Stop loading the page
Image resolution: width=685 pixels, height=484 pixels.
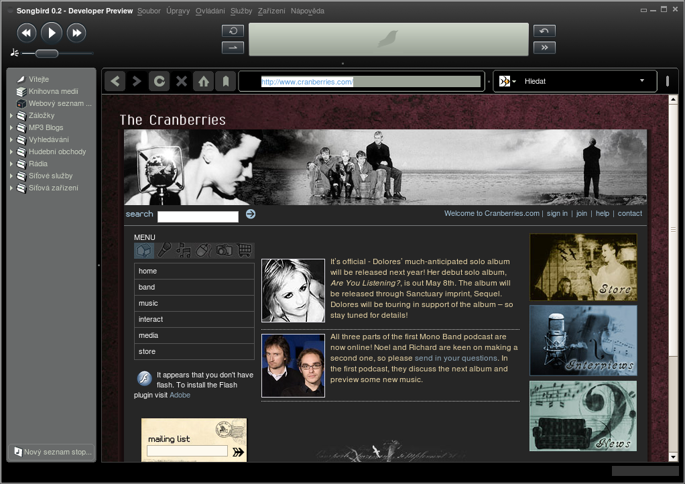(181, 81)
